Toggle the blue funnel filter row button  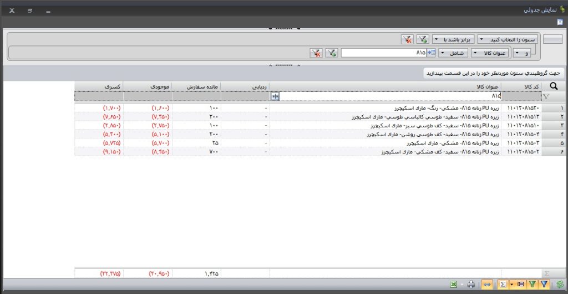click(544, 285)
